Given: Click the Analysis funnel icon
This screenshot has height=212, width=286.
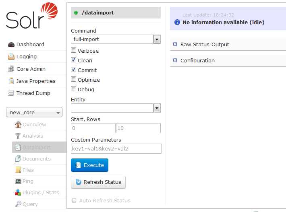Looking at the screenshot, I should click(18, 136).
